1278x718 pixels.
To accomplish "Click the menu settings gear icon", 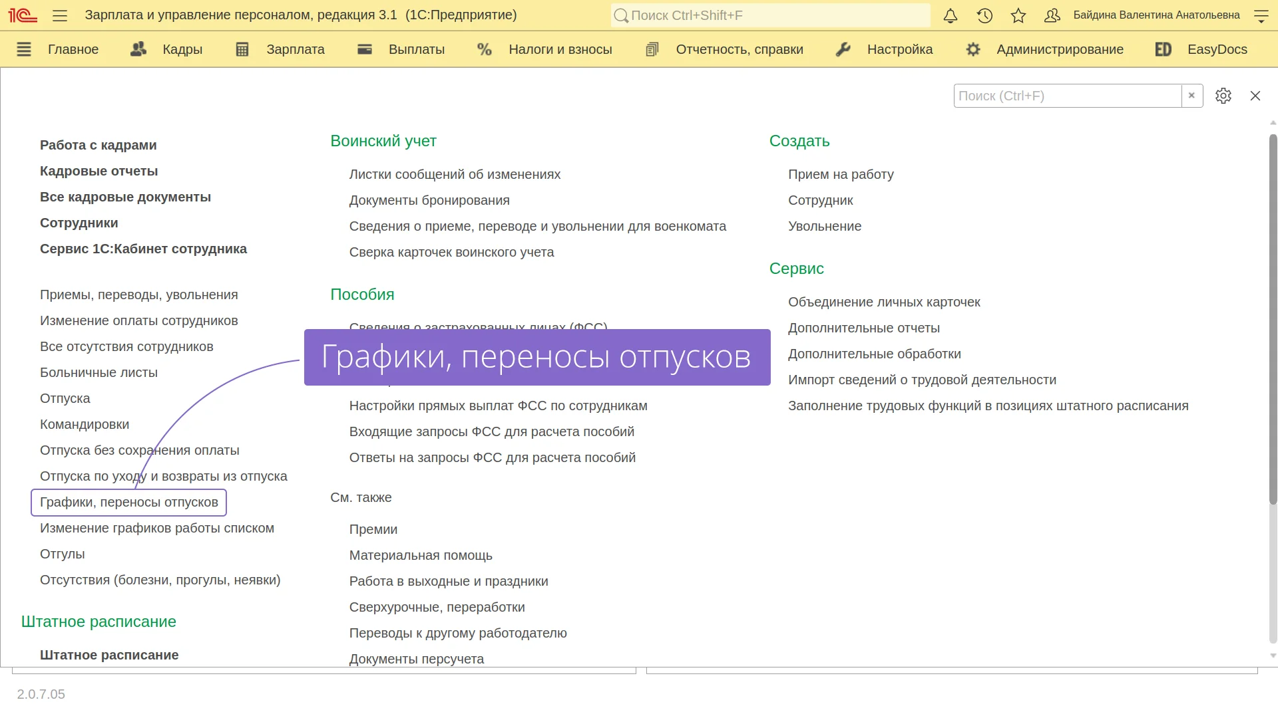I will click(x=1223, y=96).
